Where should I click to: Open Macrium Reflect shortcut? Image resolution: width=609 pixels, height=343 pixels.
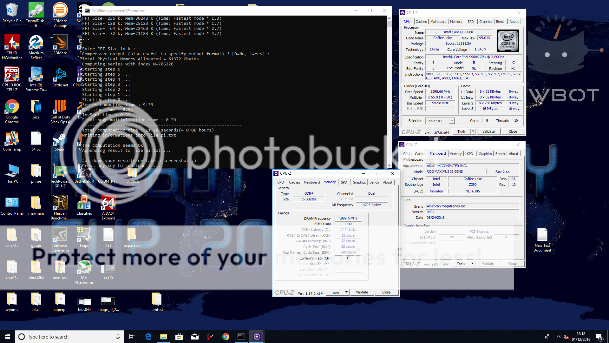tap(36, 47)
